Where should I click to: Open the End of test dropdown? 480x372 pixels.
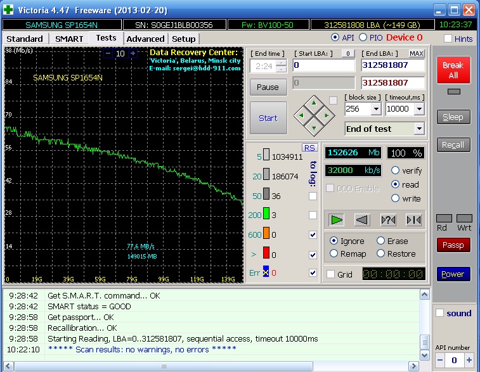[x=418, y=129]
